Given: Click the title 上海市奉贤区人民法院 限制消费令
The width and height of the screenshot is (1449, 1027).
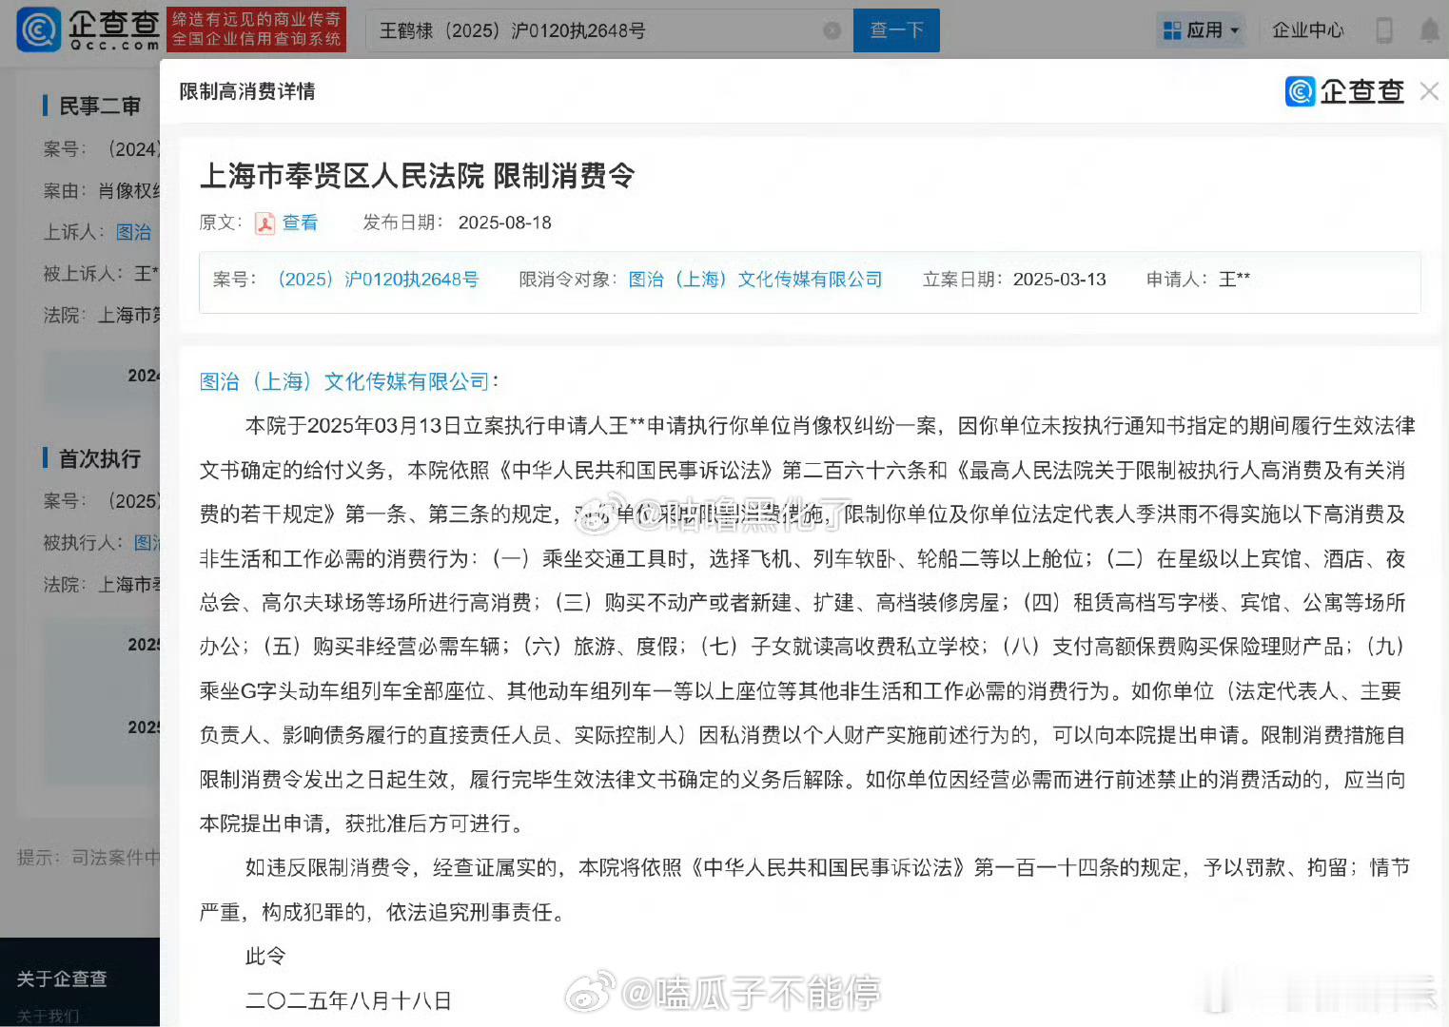Looking at the screenshot, I should [x=417, y=176].
